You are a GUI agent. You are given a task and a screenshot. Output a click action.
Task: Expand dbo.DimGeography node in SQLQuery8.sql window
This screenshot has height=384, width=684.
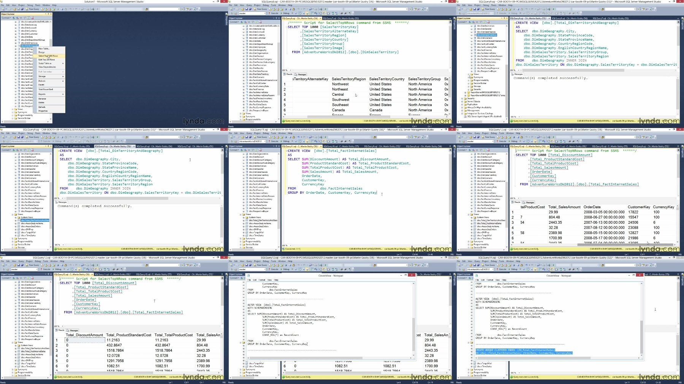point(244,50)
